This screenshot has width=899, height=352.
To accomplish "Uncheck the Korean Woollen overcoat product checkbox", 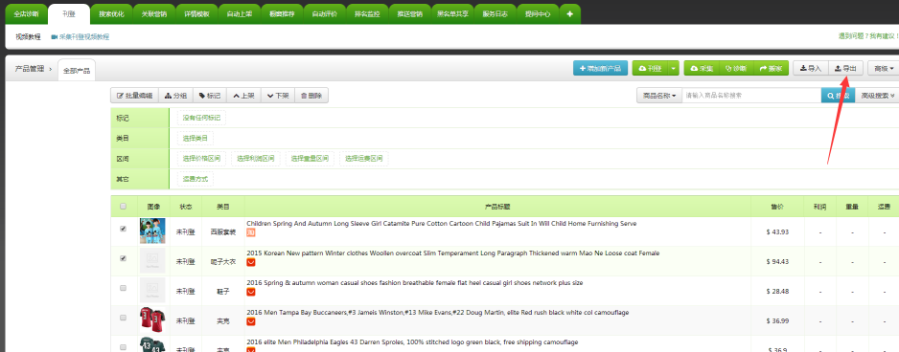I will [x=124, y=258].
